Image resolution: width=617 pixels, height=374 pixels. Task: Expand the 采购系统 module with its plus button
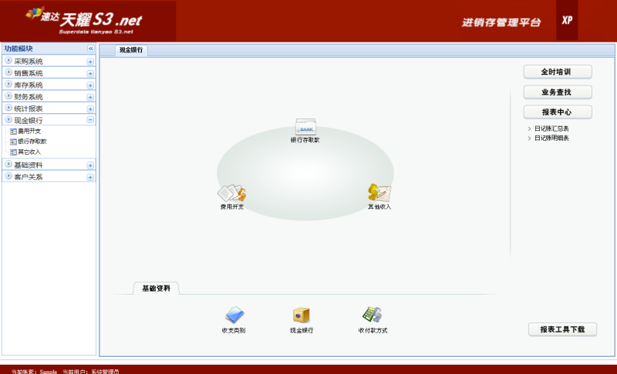[x=90, y=62]
